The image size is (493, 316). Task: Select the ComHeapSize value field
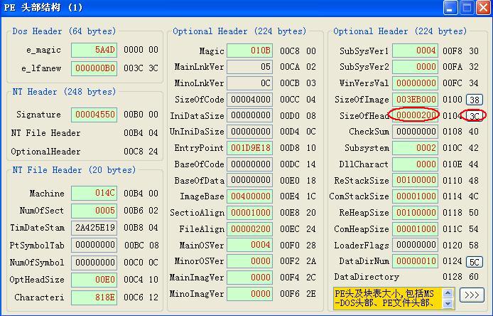(415, 229)
